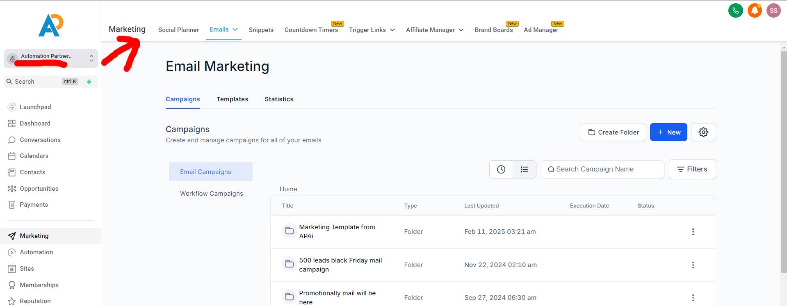This screenshot has width=787, height=306.
Task: Open options menu for Promotionally mail folder
Action: coord(693,298)
